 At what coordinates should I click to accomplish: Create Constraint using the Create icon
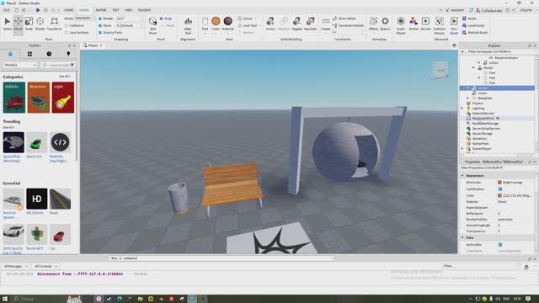[x=326, y=24]
